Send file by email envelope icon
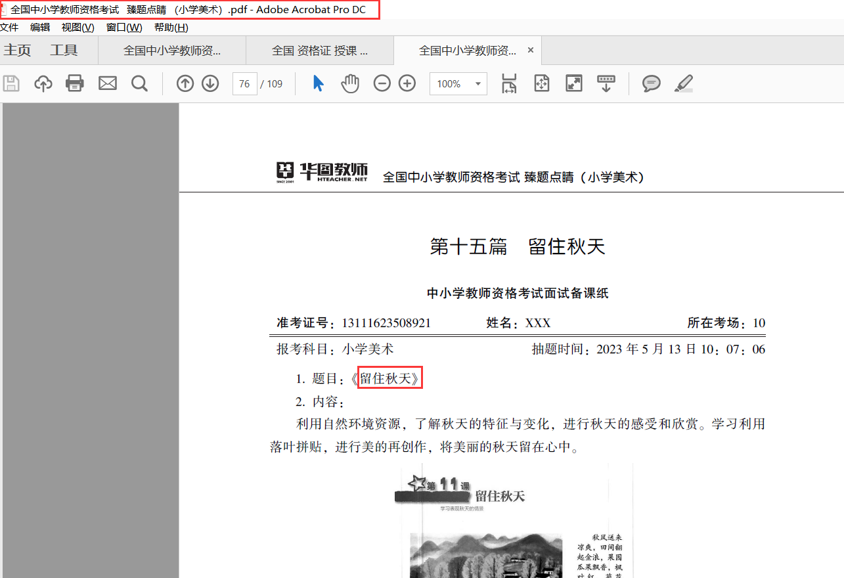 point(108,83)
